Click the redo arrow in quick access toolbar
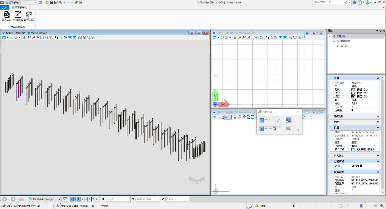386x209 pixels. pos(72,3)
